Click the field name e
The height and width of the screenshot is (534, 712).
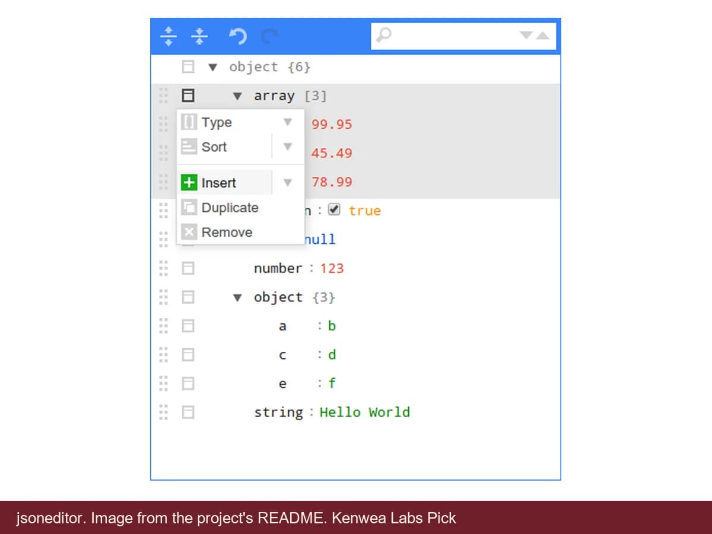pyautogui.click(x=282, y=383)
